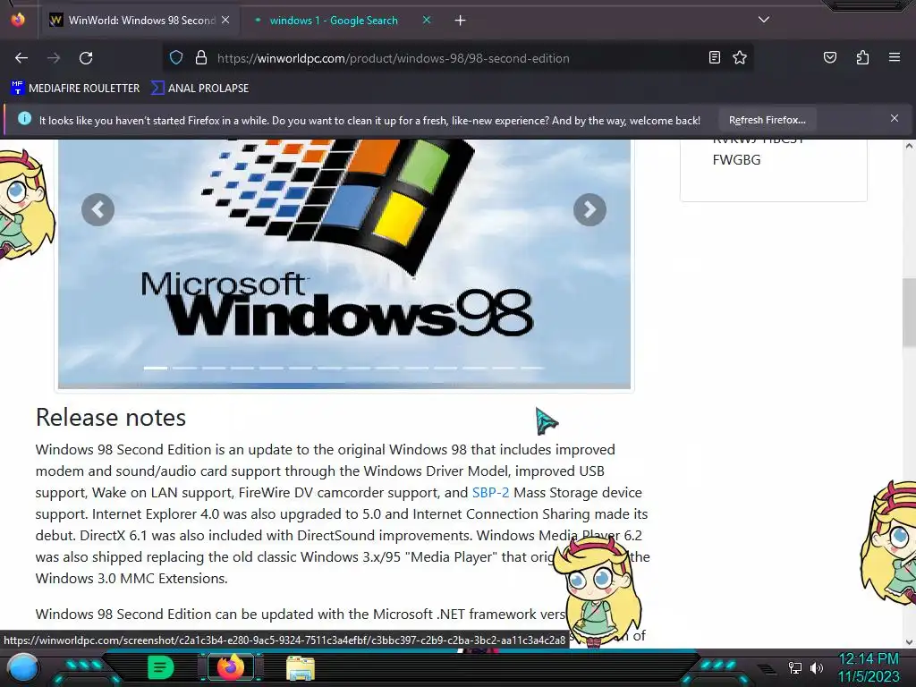Viewport: 916px width, 687px height.
Task: Save page to Pocket
Action: [x=829, y=57]
